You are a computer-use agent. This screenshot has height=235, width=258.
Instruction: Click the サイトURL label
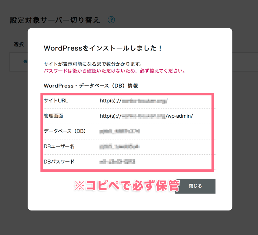(56, 101)
